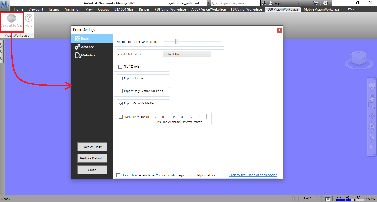Screen dimensions: 377x202
Task: Jump to the first sheet arrow in status bar
Action: [x=292, y=199]
